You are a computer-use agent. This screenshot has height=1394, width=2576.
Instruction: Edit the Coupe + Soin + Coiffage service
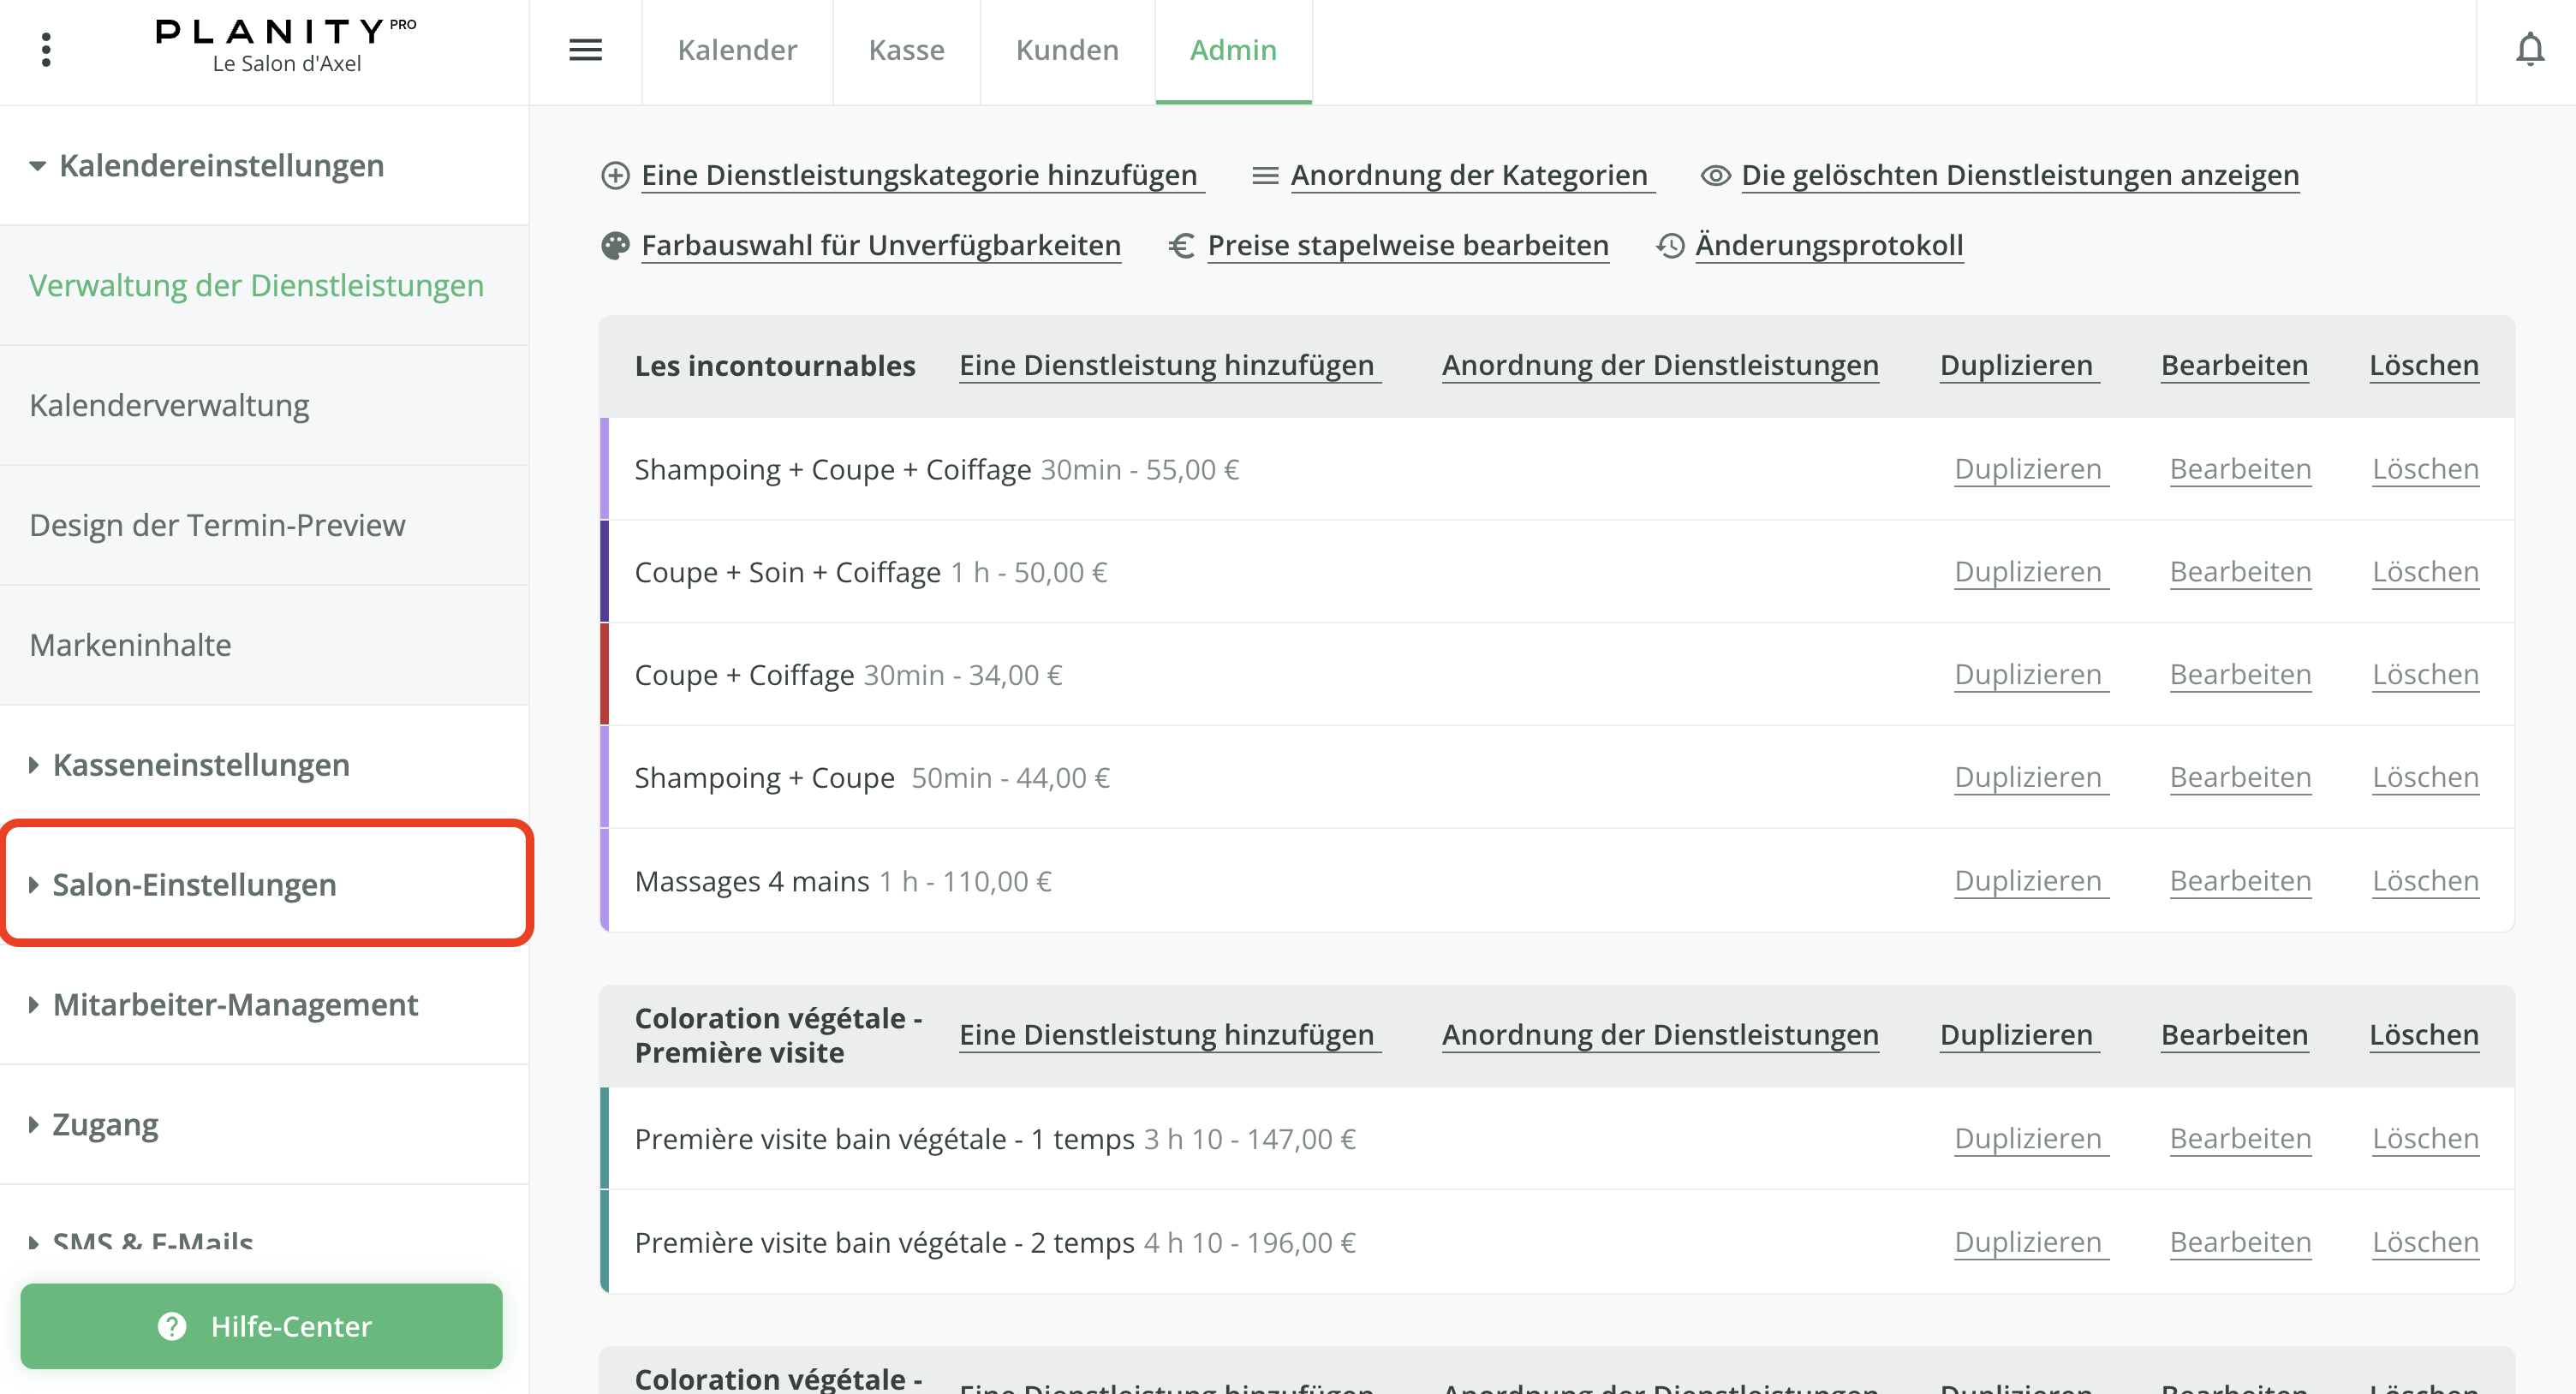tap(2240, 571)
